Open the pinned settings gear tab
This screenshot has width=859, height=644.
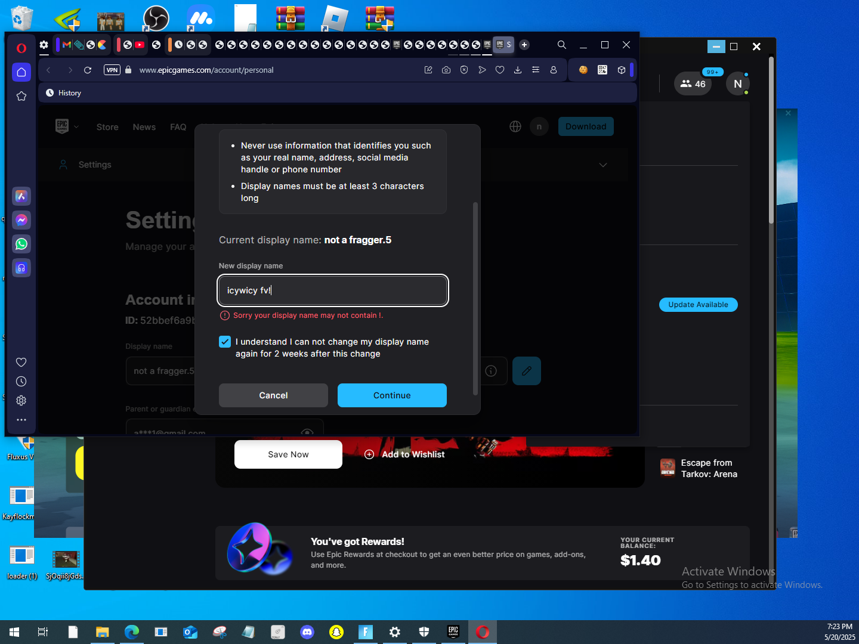click(44, 45)
